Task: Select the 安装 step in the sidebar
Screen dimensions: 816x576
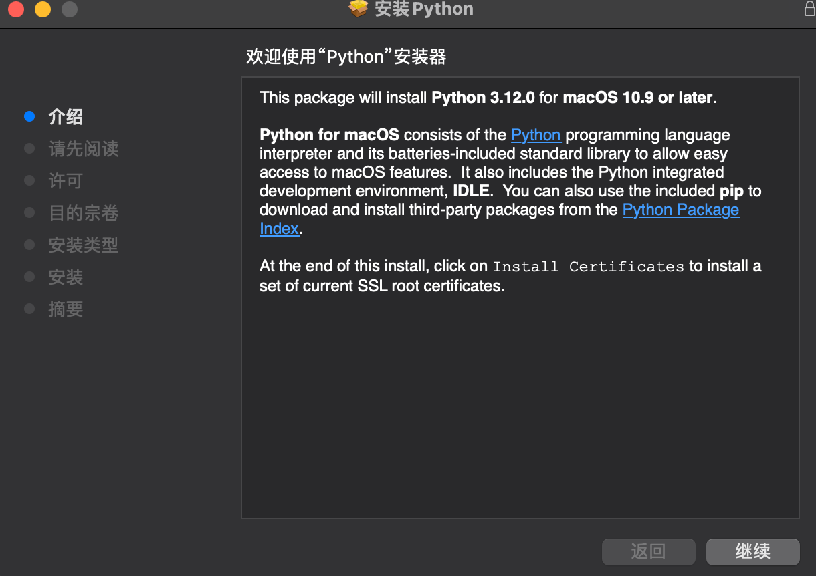Action: (64, 277)
